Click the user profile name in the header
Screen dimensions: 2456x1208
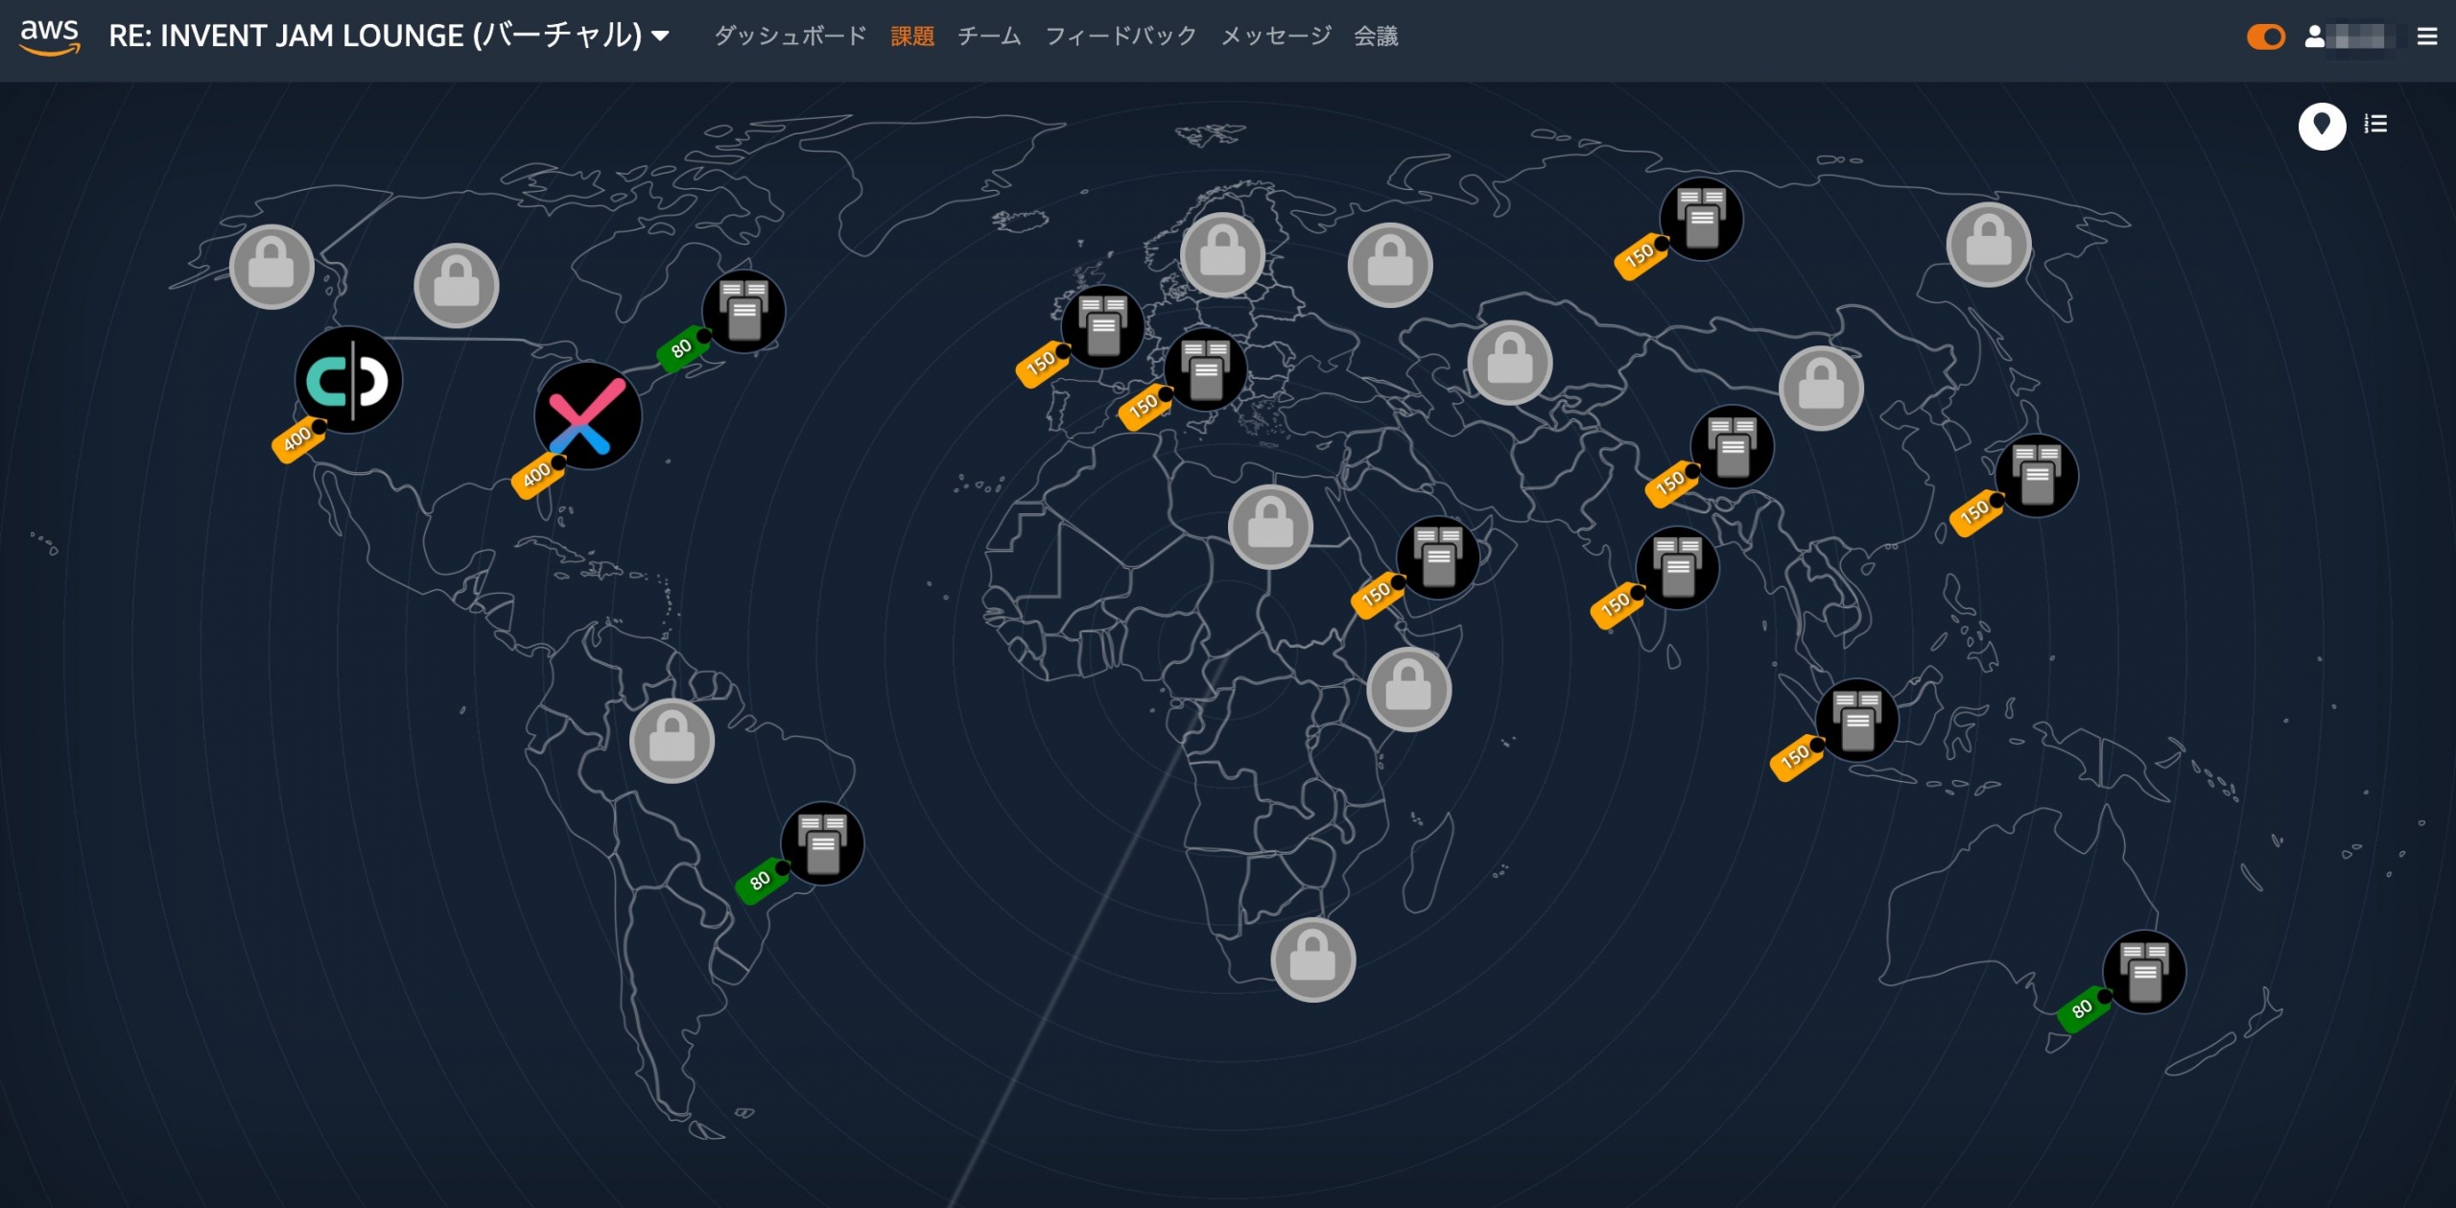point(2345,36)
